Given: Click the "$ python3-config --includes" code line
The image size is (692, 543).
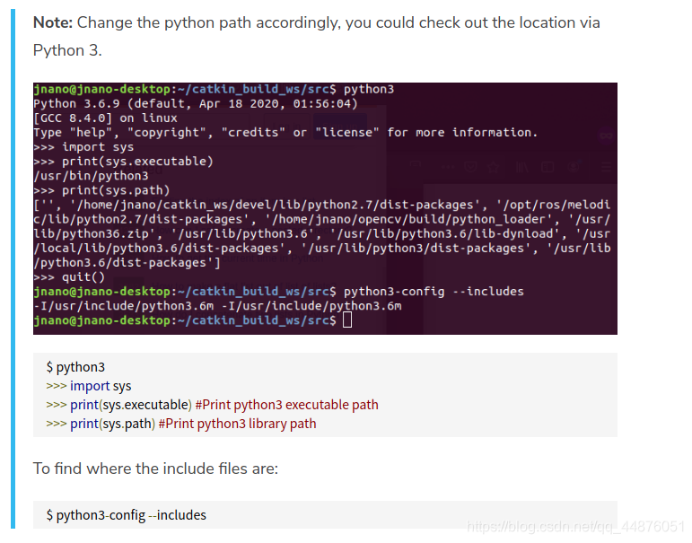Looking at the screenshot, I should pos(127,515).
